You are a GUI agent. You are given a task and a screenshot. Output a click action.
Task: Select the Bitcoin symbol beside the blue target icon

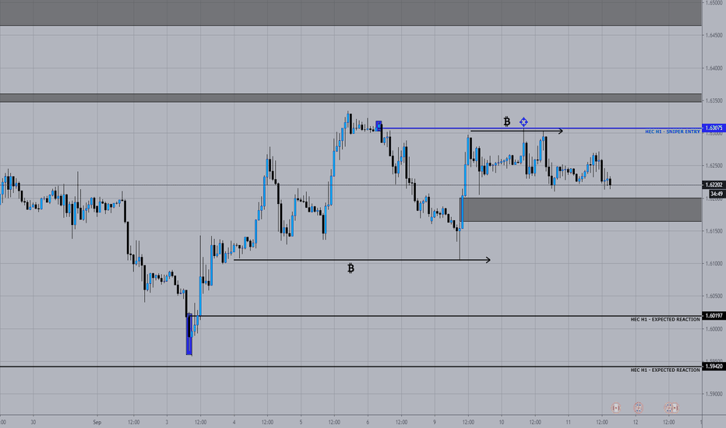[x=507, y=121]
